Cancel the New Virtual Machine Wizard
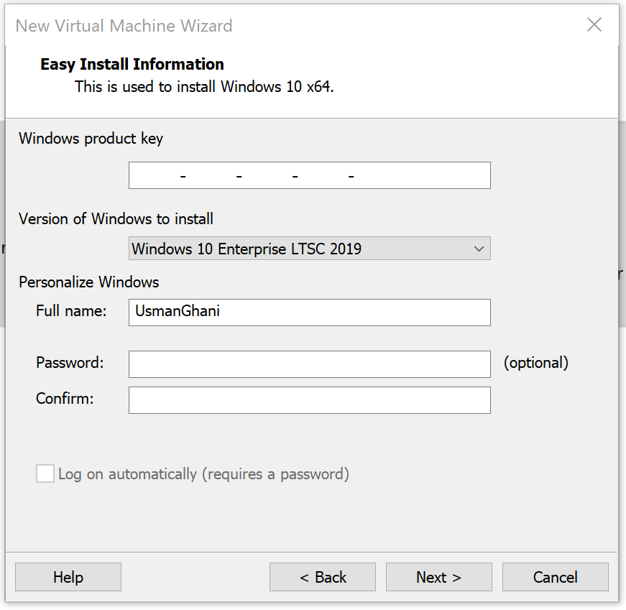This screenshot has width=626, height=610. click(x=555, y=577)
